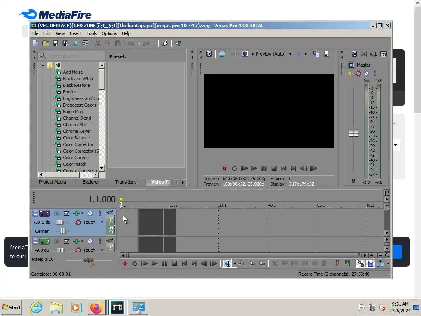This screenshot has width=421, height=316.
Task: Mute audio track 2
Action: click(90, 241)
